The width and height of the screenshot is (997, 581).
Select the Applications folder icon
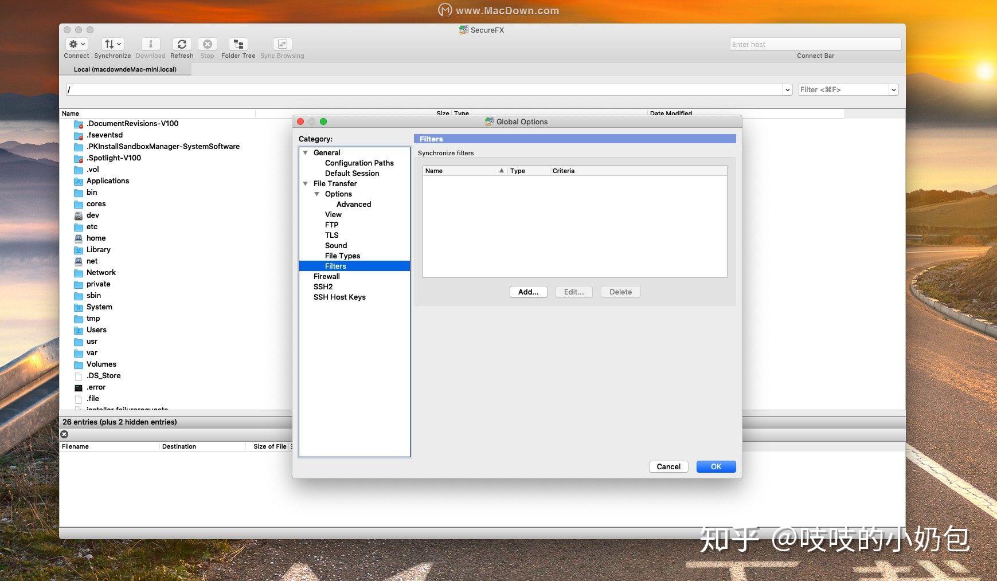[x=79, y=181]
